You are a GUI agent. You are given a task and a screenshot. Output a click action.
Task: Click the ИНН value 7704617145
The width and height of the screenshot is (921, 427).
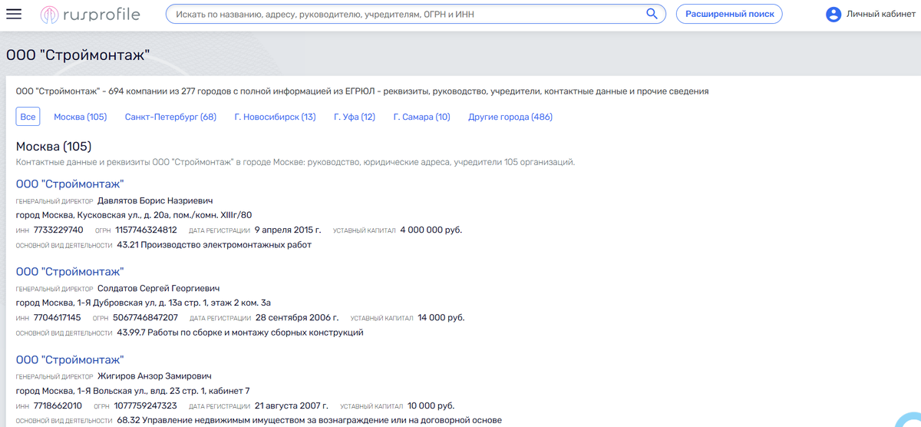pos(58,317)
